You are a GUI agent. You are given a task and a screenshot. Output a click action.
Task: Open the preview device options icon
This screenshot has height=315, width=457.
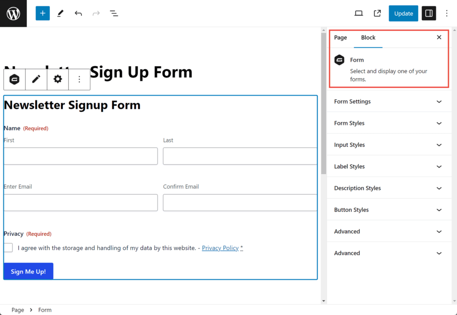pos(358,13)
